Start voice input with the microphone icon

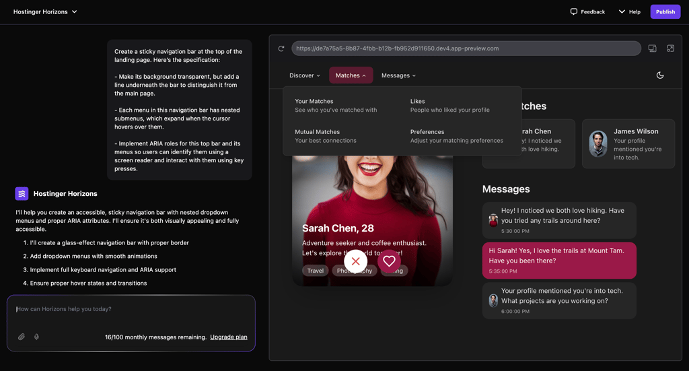(x=36, y=337)
